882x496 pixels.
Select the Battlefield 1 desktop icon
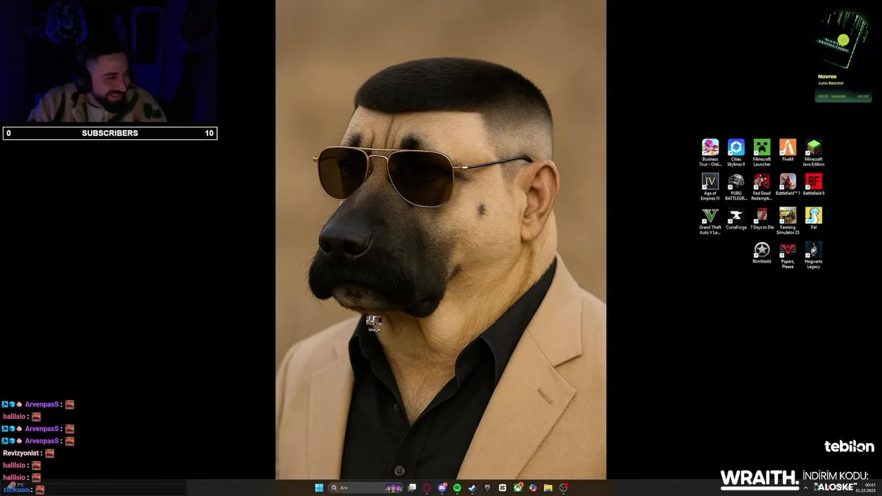pyautogui.click(x=788, y=185)
